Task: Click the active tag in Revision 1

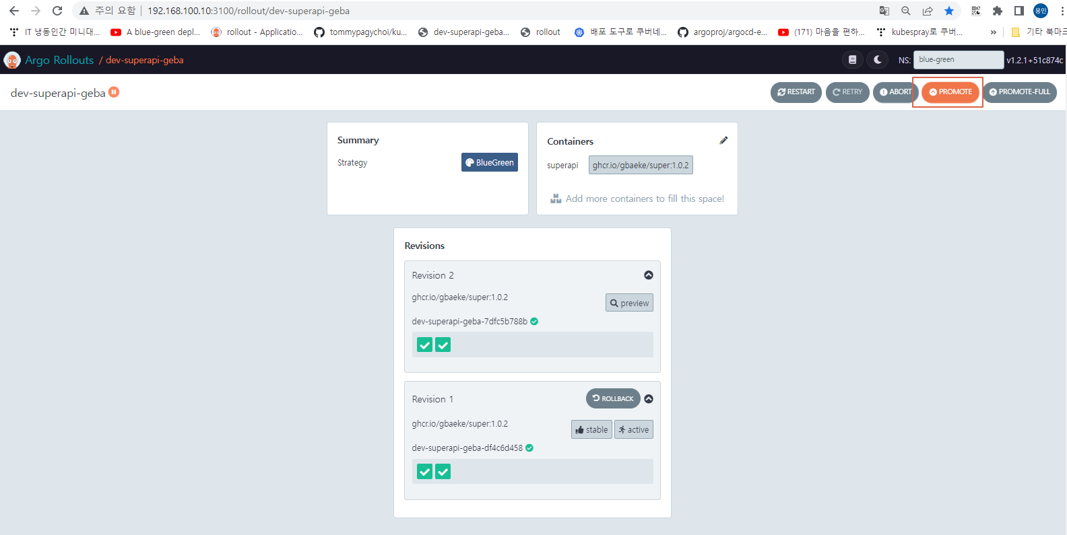Action: pos(634,429)
